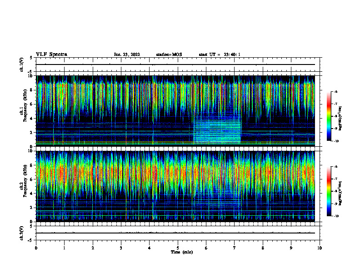Viewport: 360px width, 278px height.
Task: Click time axis tick label "0"
Action: (36, 248)
